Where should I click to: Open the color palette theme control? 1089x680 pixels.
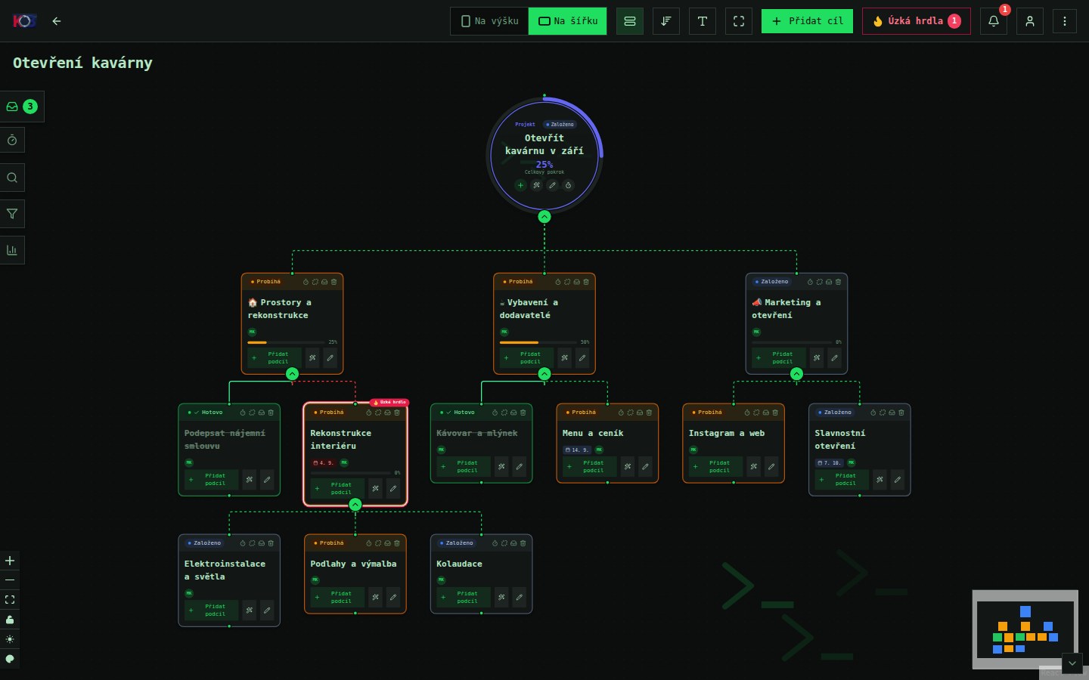click(10, 659)
